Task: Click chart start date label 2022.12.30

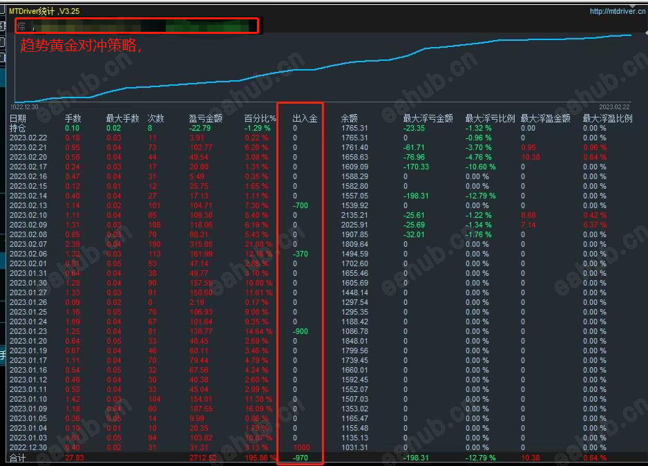Action: pos(24,107)
